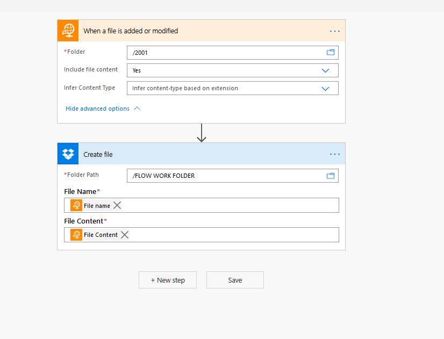Remove the File name dynamic token
The image size is (444, 339).
pos(117,205)
